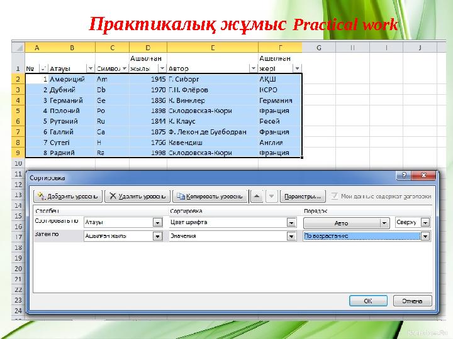Open filter arrow of Автор header
This screenshot has height=339, width=453.
254,68
